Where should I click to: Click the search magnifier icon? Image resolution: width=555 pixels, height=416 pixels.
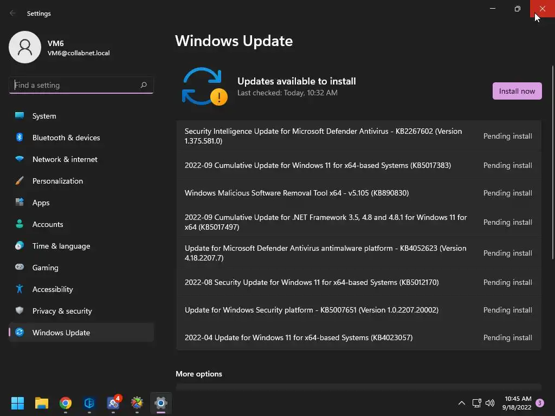click(143, 85)
